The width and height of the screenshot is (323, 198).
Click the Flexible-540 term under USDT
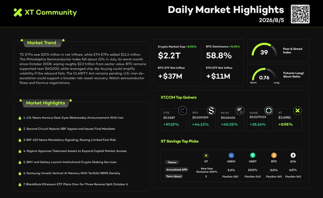[x=253, y=177]
